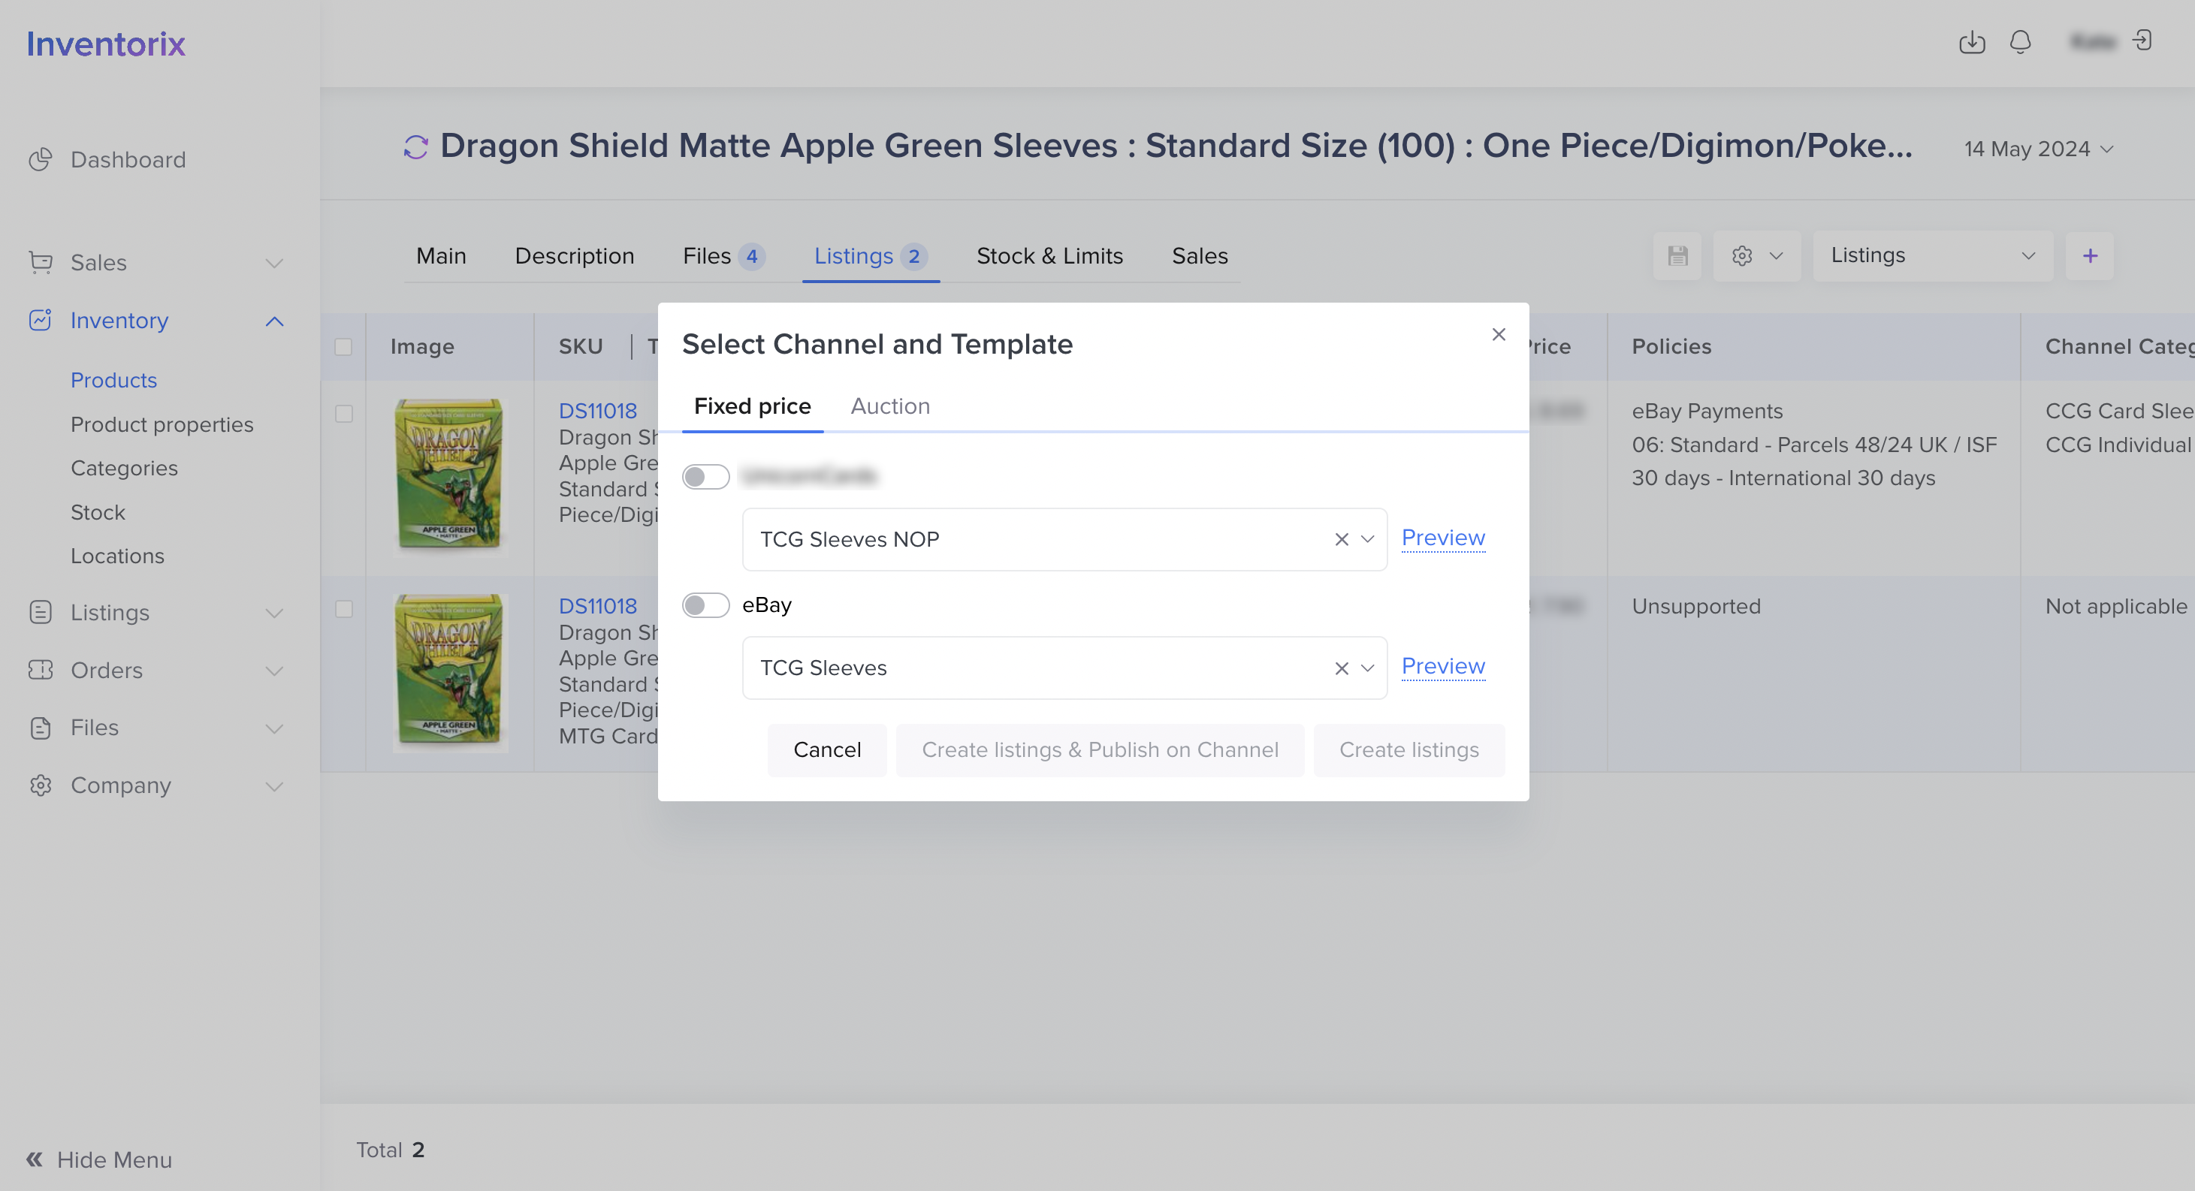
Task: Go to Stock in sidebar
Action: pyautogui.click(x=97, y=512)
